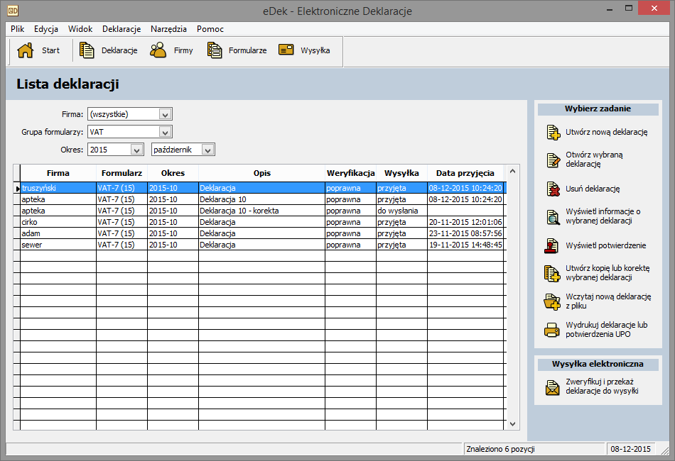This screenshot has height=461, width=675.
Task: Click the Otwórz wybraną deklarację icon
Action: coord(553,160)
